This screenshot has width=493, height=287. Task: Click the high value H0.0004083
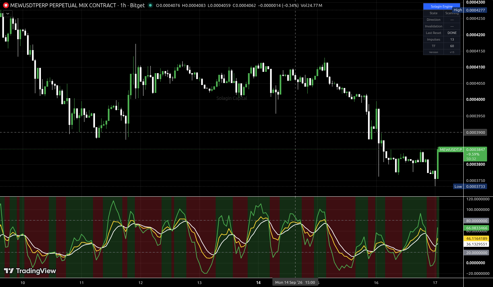[x=194, y=6]
